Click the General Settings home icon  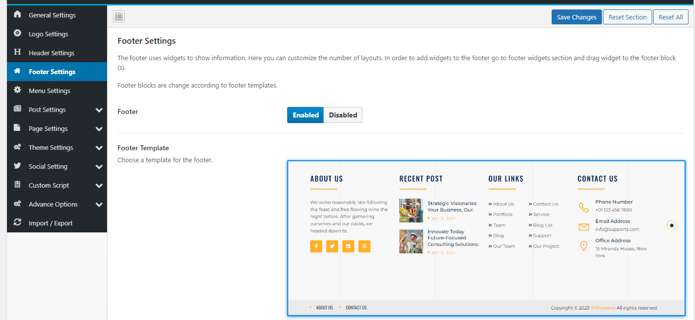(x=17, y=14)
